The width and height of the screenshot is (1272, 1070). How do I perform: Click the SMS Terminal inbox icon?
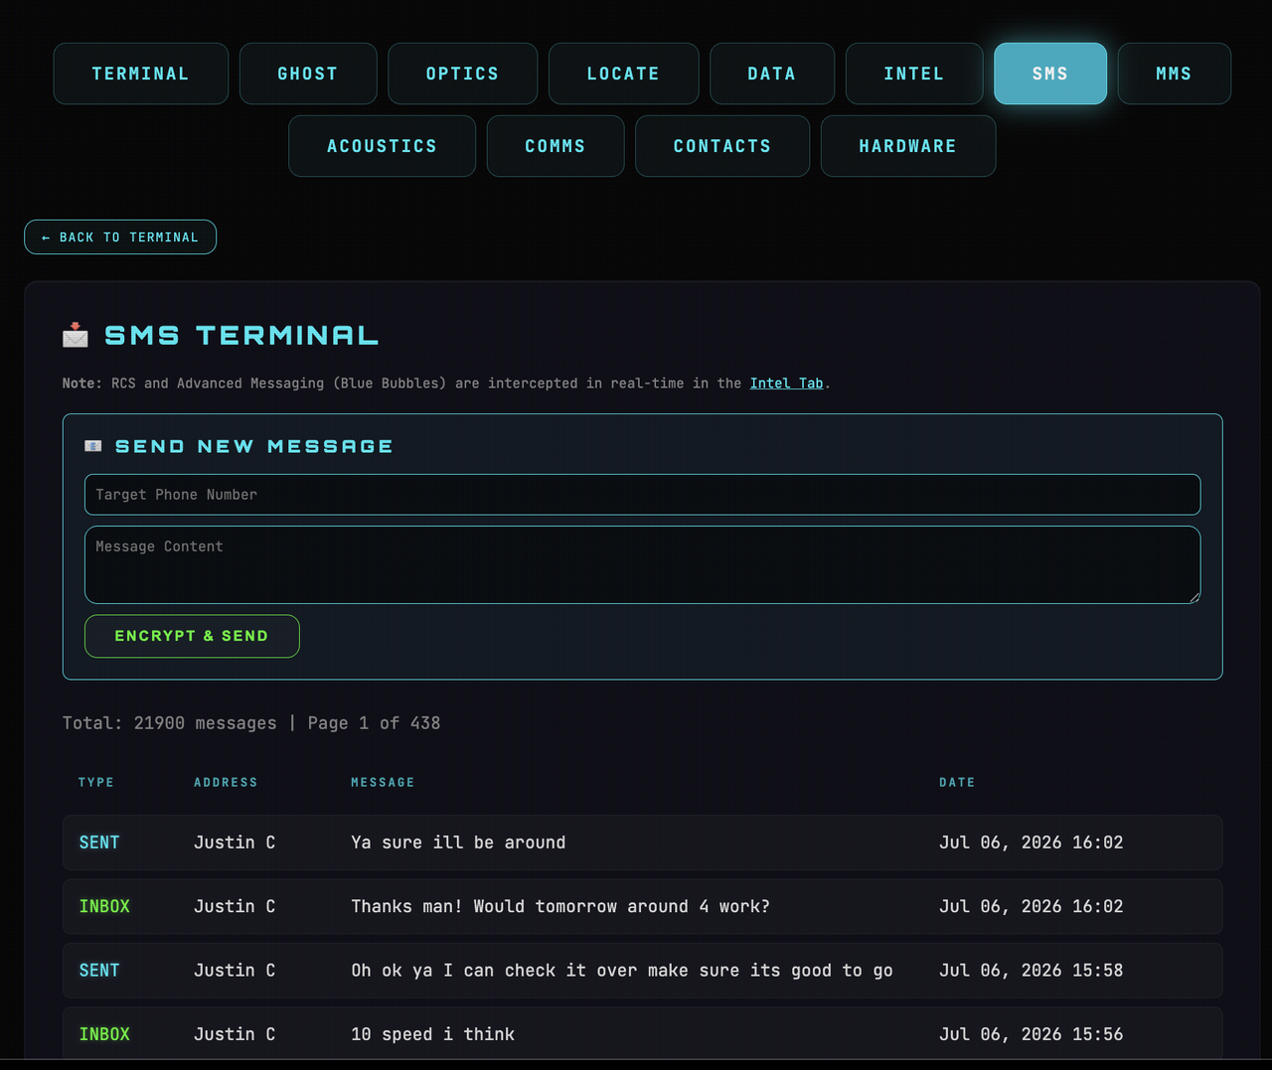pyautogui.click(x=76, y=335)
